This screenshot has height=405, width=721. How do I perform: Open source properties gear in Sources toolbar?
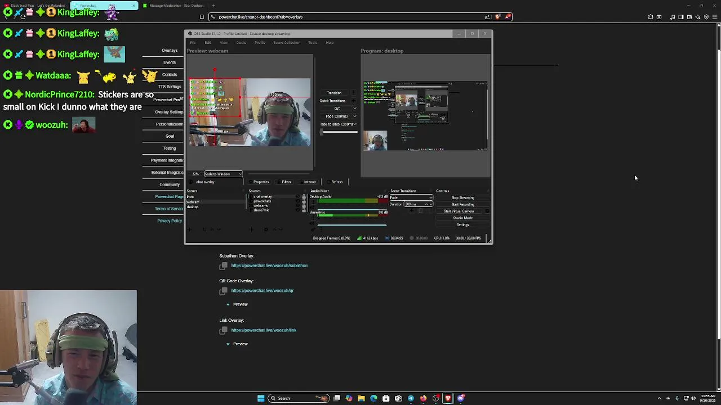[266, 229]
